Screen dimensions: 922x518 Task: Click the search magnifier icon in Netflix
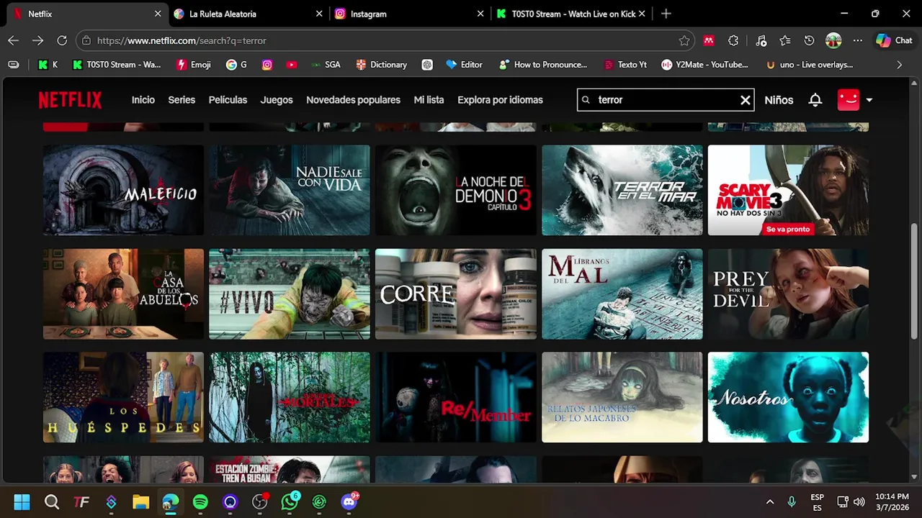pos(586,100)
